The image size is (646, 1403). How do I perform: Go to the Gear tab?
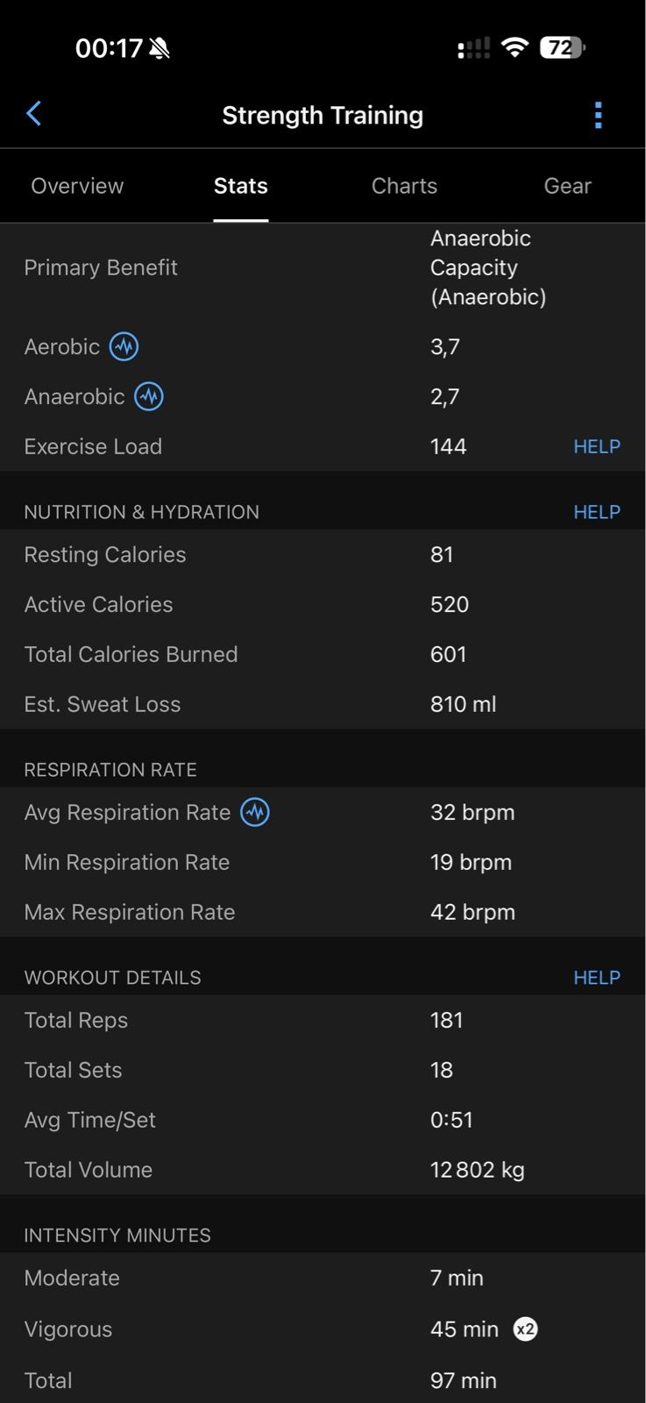click(567, 186)
